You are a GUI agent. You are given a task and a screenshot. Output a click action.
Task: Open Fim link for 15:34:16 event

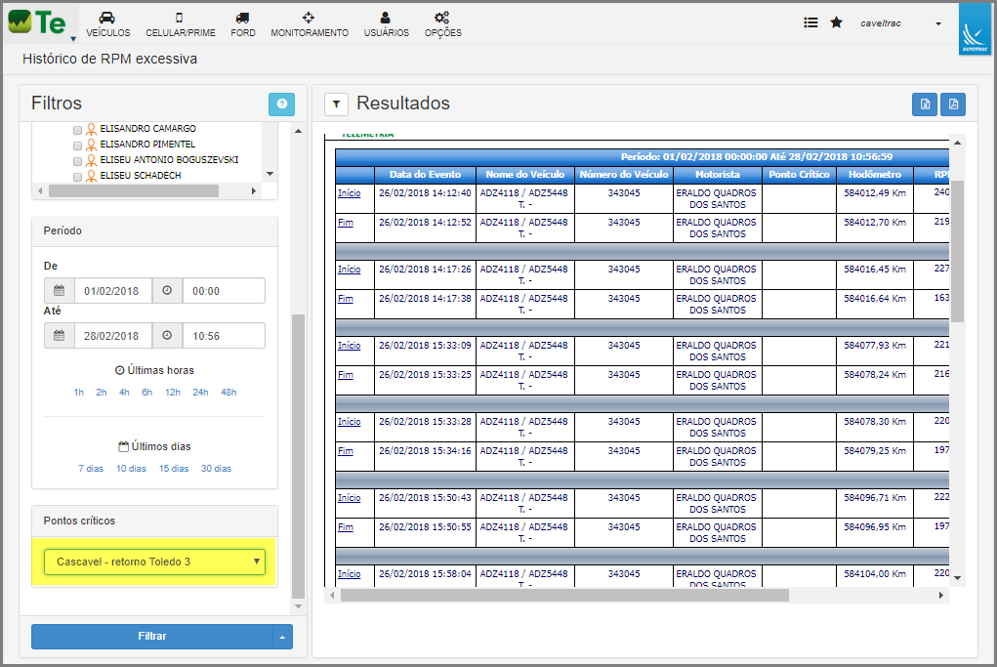click(x=346, y=451)
